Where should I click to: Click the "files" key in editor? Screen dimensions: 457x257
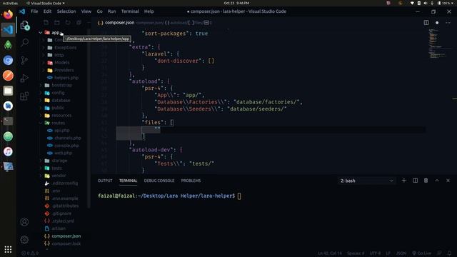tap(152, 123)
